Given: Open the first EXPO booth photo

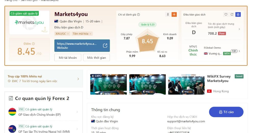Looking at the screenshot, I should tap(108, 84).
